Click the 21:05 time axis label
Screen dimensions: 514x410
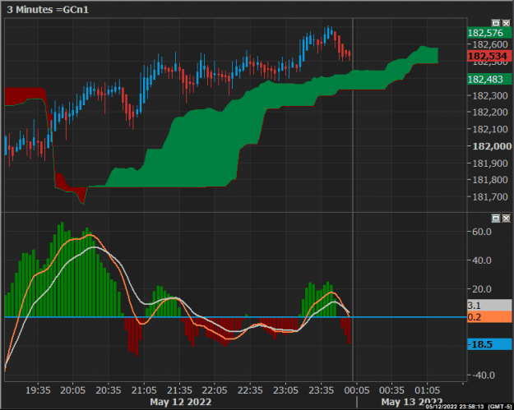point(144,390)
